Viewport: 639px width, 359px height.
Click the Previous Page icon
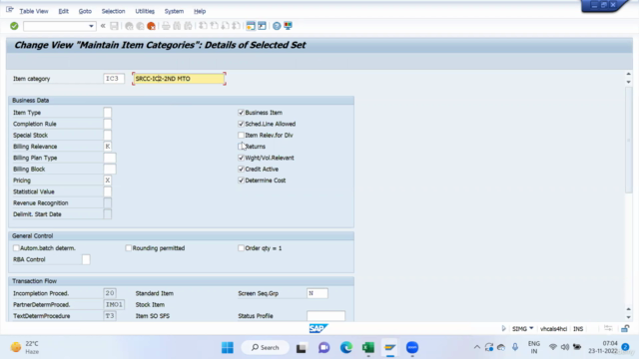(x=214, y=26)
